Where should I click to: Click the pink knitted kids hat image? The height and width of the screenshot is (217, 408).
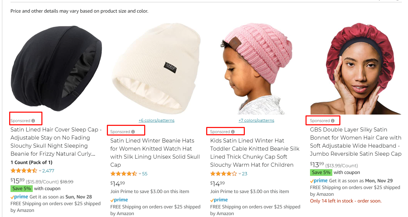tap(256, 69)
